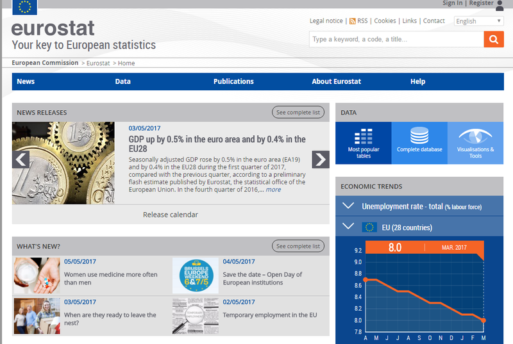Click See complete list in News Releases

pos(298,112)
